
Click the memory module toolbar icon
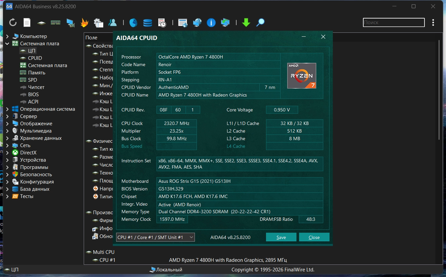tap(55, 22)
